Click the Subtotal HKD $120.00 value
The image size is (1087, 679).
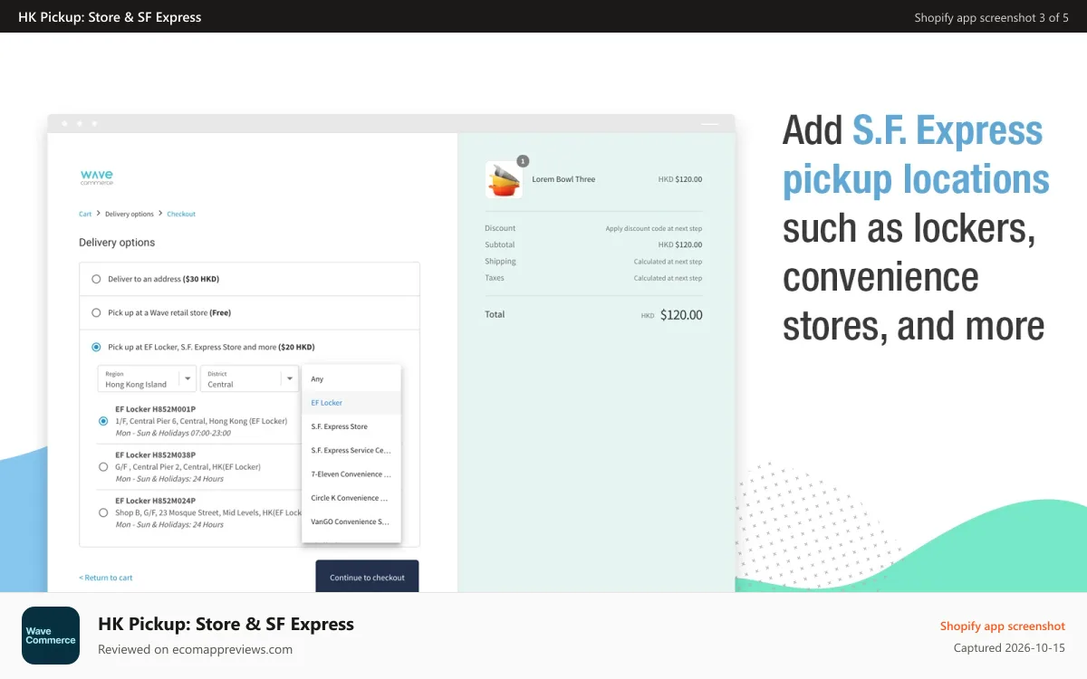click(x=680, y=244)
